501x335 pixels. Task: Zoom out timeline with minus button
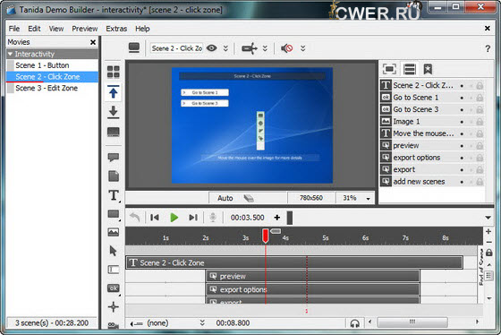tap(488, 242)
